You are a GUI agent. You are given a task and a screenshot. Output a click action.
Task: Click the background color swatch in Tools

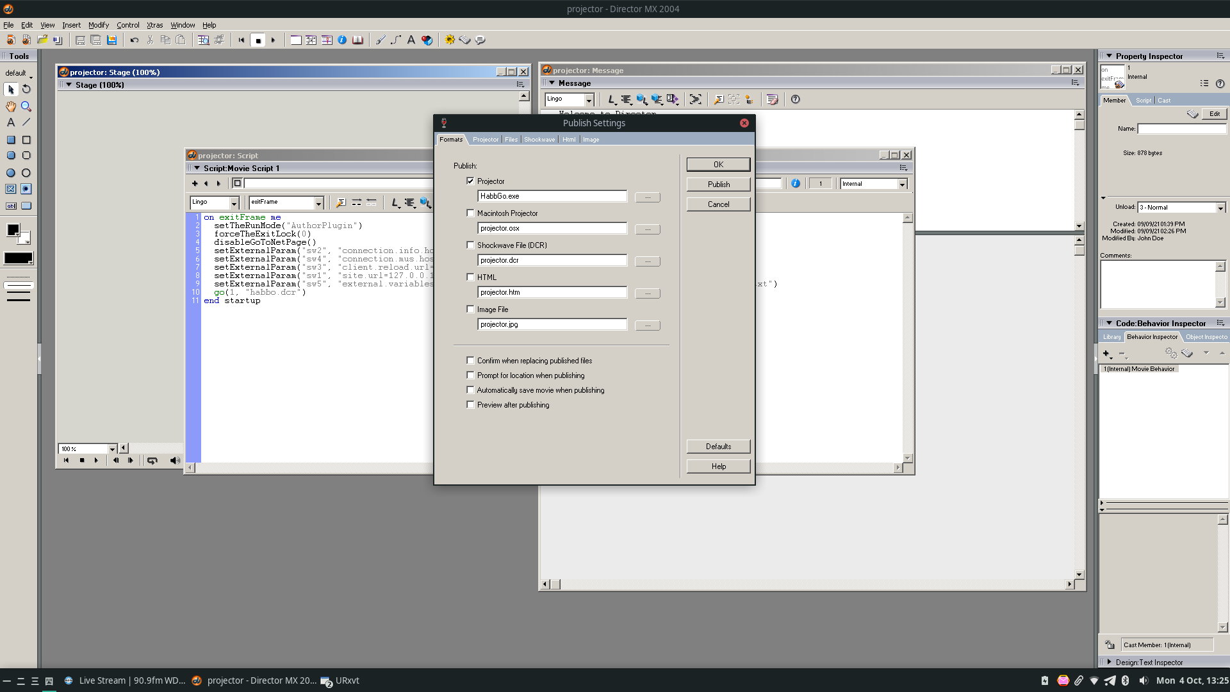pyautogui.click(x=24, y=238)
